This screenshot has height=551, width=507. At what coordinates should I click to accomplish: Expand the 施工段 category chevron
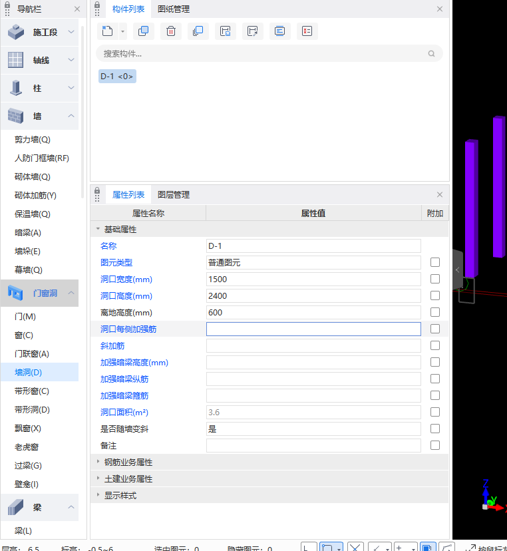point(71,32)
